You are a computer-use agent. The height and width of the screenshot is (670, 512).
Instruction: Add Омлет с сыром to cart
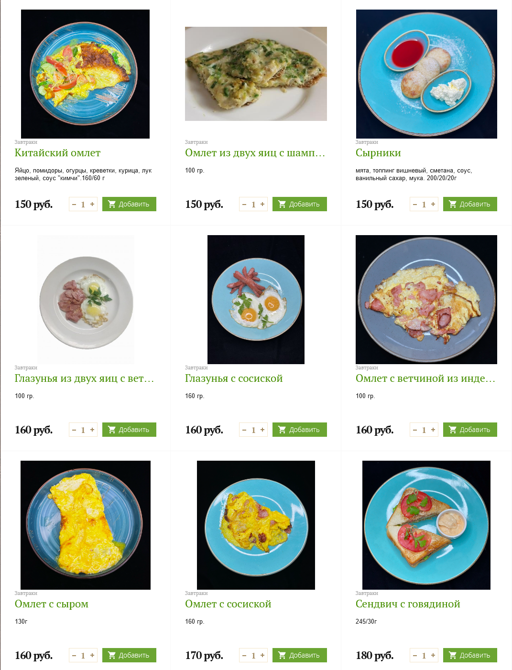tap(129, 655)
